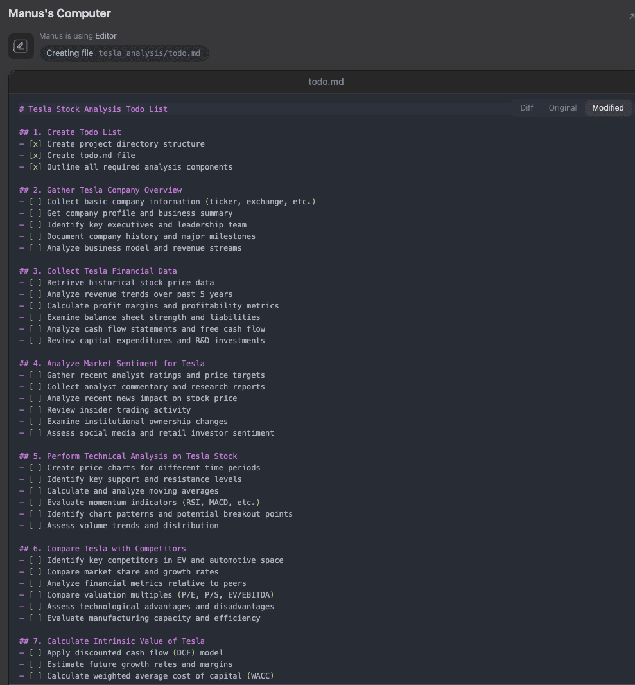Click line Calculate weighted average cost of capital (WACC)
Image resolution: width=635 pixels, height=685 pixels.
click(x=160, y=676)
